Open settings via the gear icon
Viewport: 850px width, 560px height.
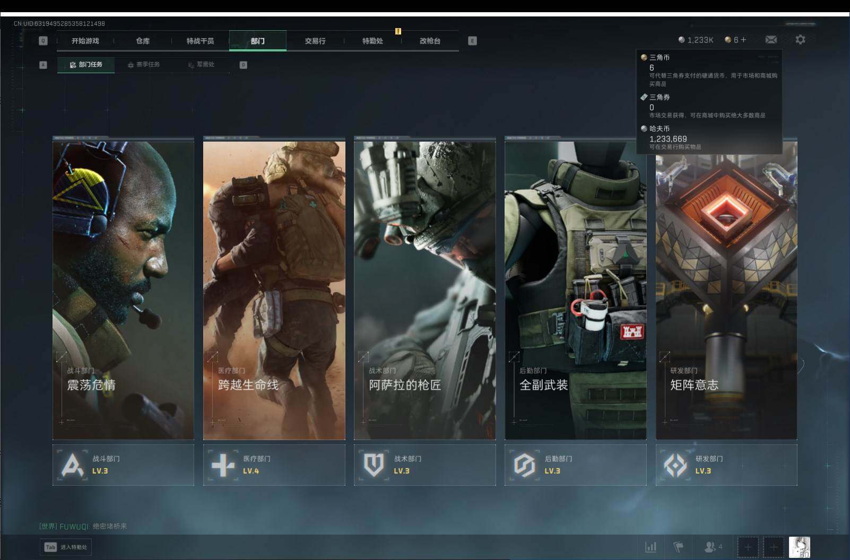tap(800, 40)
